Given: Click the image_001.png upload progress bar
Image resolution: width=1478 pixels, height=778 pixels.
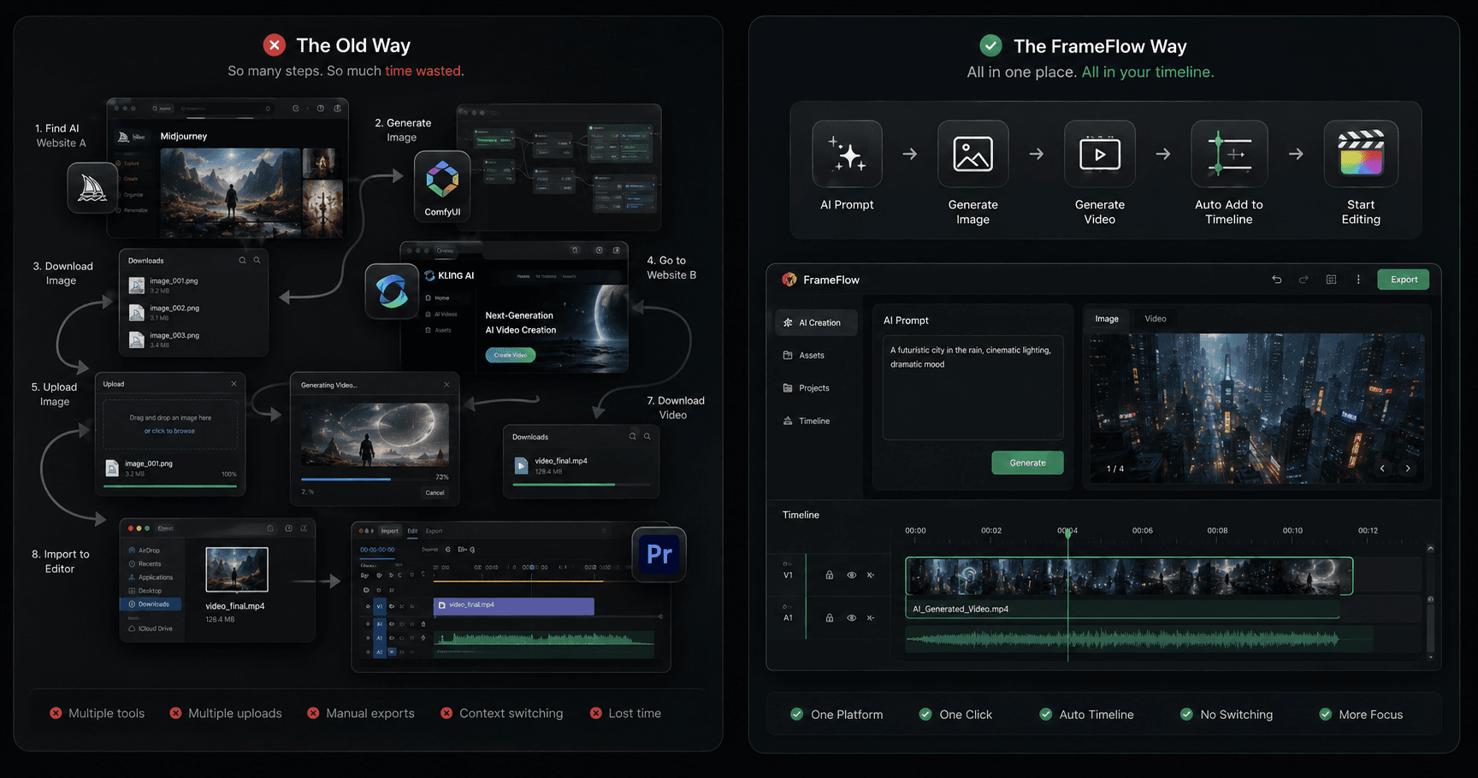Looking at the screenshot, I should (170, 486).
